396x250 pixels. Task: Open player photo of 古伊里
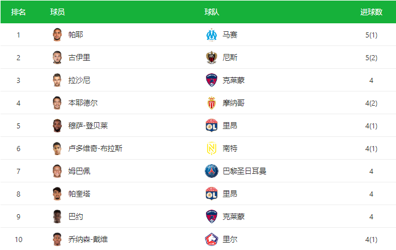pyautogui.click(x=57, y=57)
